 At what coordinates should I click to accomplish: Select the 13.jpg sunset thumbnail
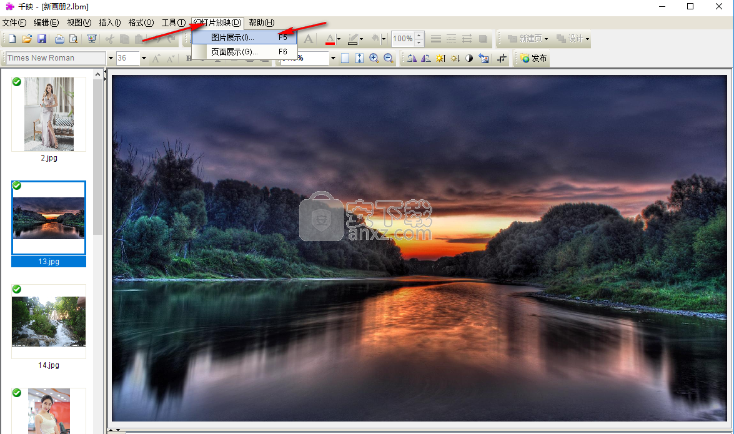(x=49, y=218)
